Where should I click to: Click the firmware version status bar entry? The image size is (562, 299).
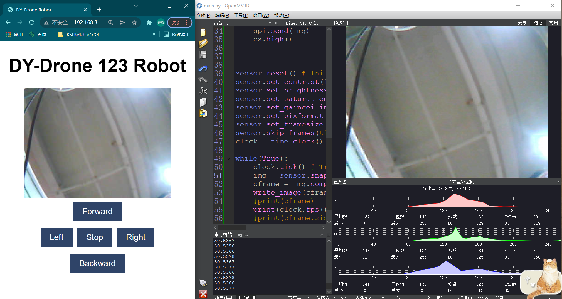click(x=399, y=297)
